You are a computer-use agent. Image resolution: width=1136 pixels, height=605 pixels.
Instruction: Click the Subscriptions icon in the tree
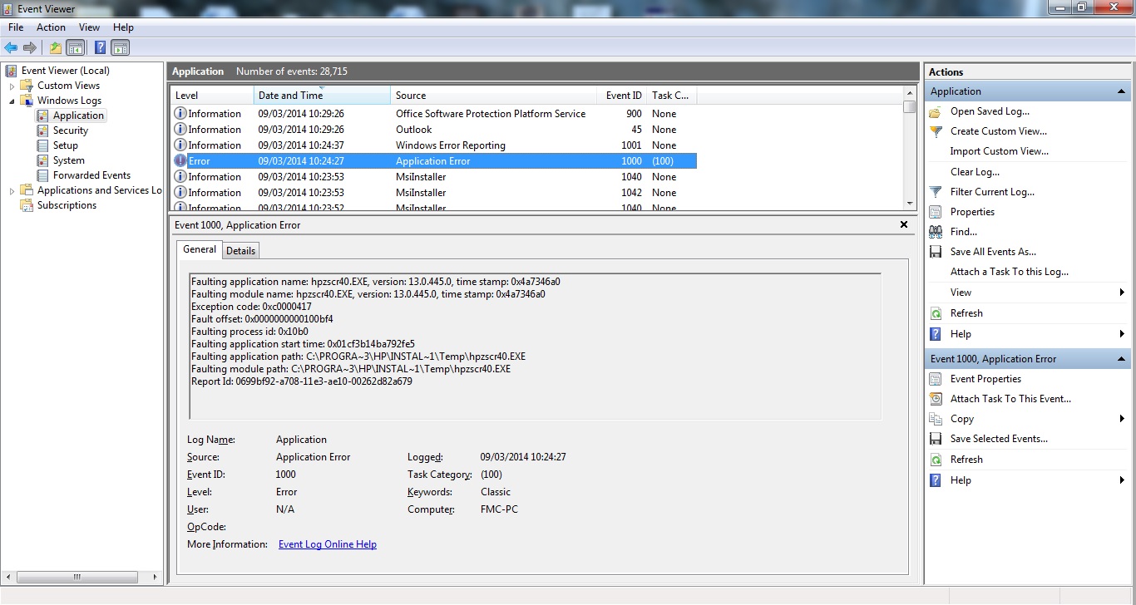coord(27,205)
